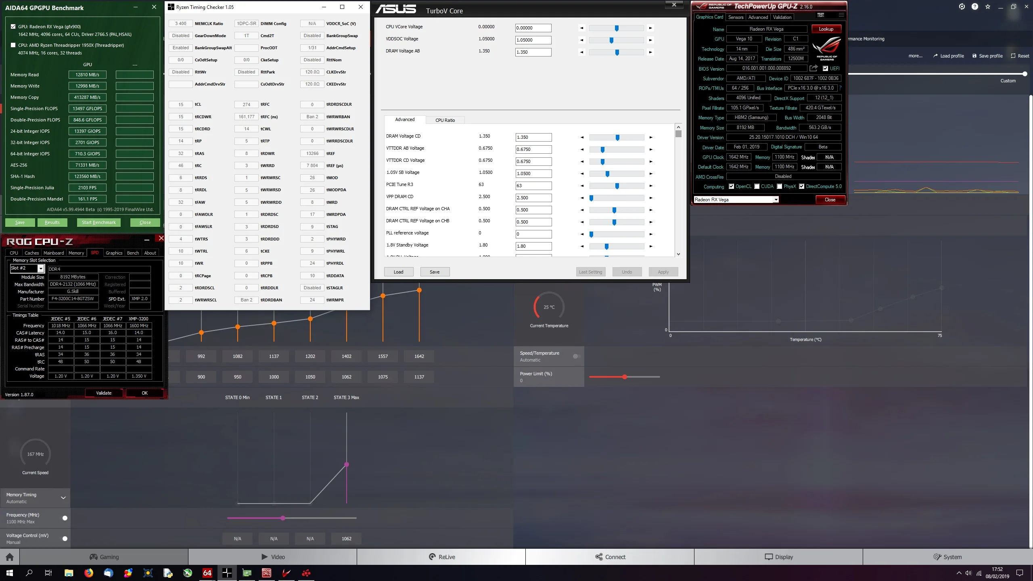Open Radeon Settings help question mark
Viewport: 1033px width, 581px height.
pyautogui.click(x=975, y=6)
